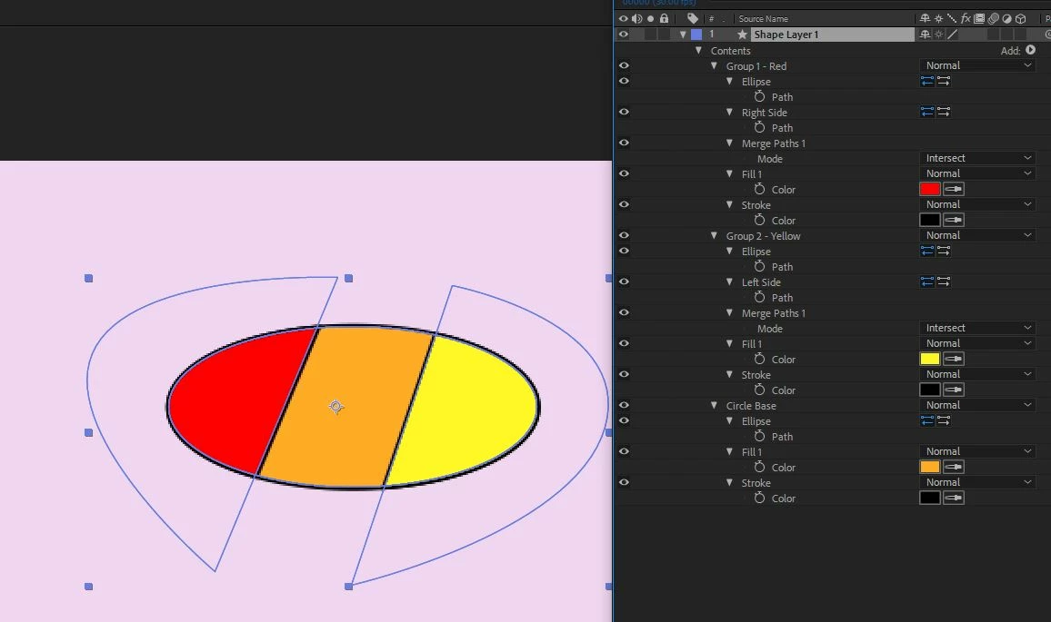Collapse Group 2 - Yellow
This screenshot has width=1051, height=622.
coord(714,235)
